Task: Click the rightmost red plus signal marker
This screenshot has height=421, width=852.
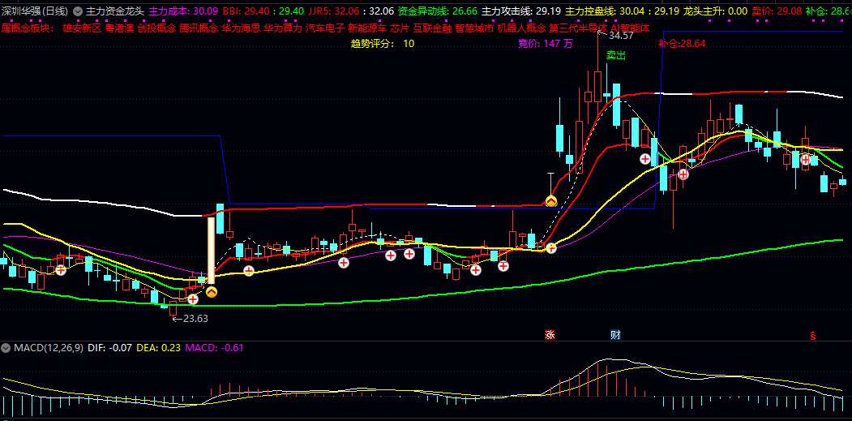Action: pos(806,160)
